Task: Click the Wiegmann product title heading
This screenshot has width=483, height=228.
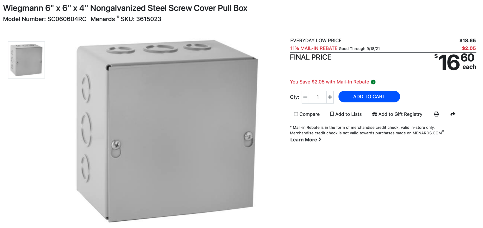Action: click(125, 8)
